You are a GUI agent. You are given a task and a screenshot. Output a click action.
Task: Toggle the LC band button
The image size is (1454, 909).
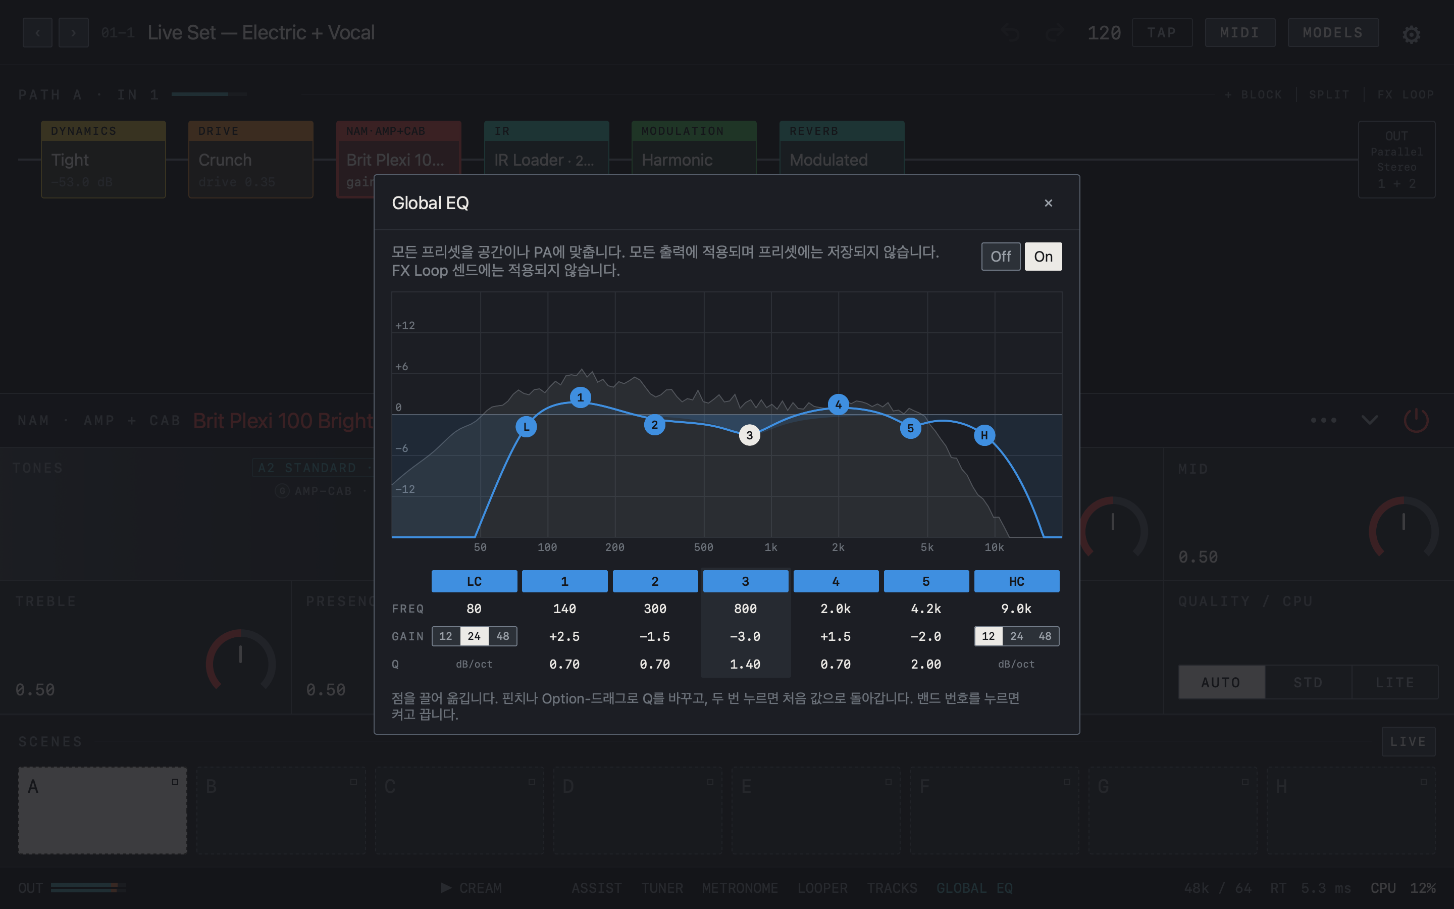tap(474, 581)
